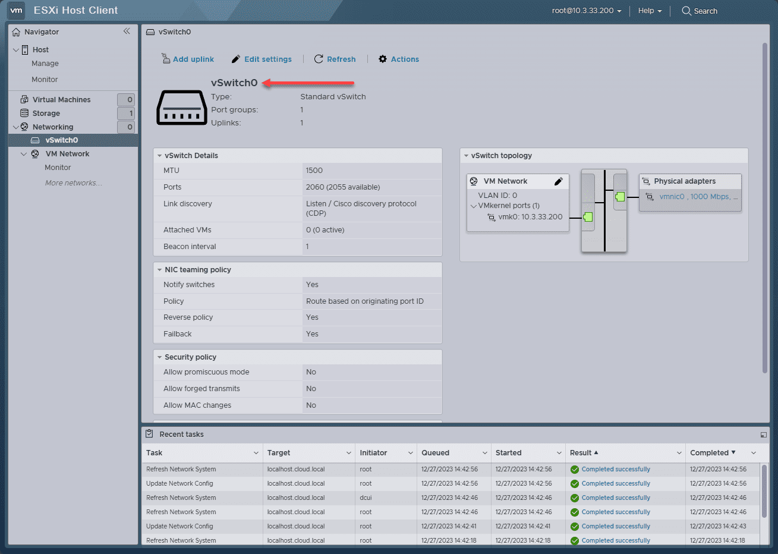The width and height of the screenshot is (778, 554).
Task: Collapse the Host tree node
Action: (16, 50)
